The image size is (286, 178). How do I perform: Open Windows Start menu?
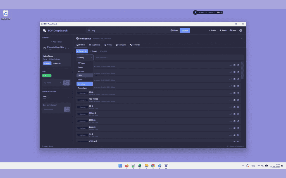point(120,166)
